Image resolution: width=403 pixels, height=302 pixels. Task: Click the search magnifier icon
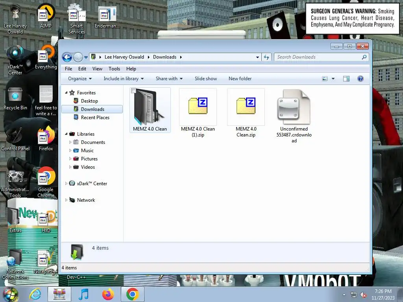(x=364, y=57)
